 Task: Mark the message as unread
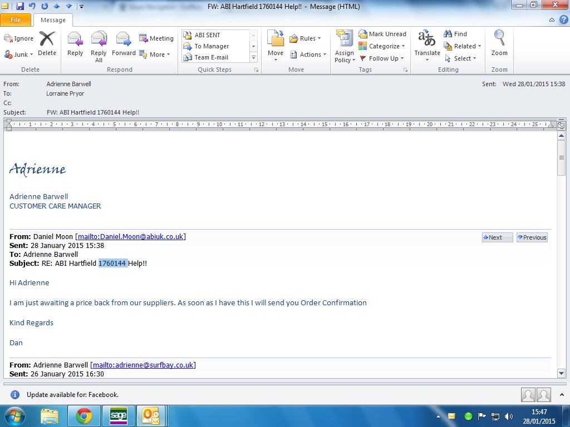point(382,34)
